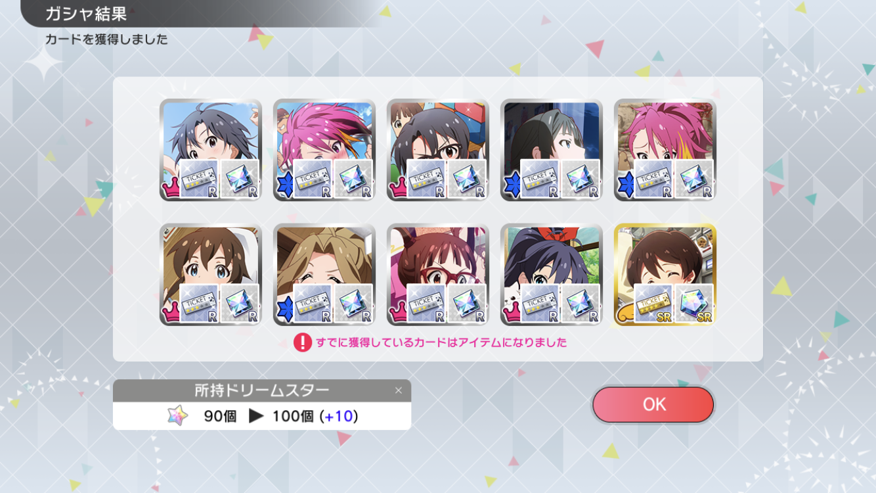Viewport: 876px width, 493px height.
Task: Tap the blue star type icon on the second card
Action: click(284, 187)
